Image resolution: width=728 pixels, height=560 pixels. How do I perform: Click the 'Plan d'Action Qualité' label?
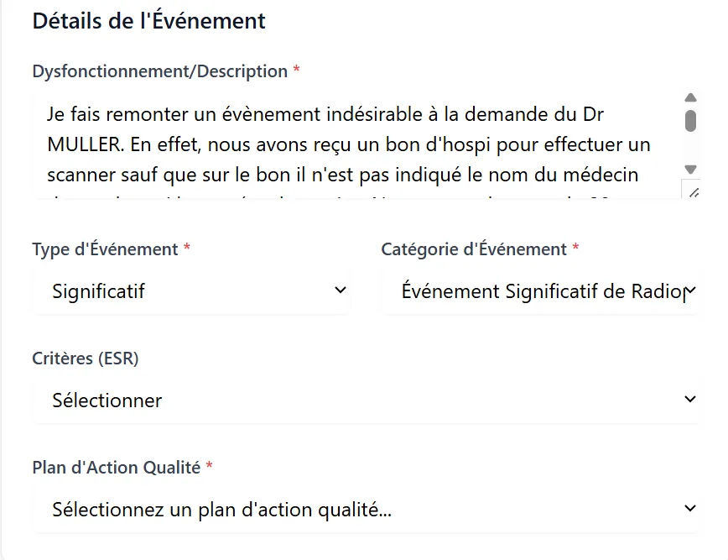[x=117, y=468]
